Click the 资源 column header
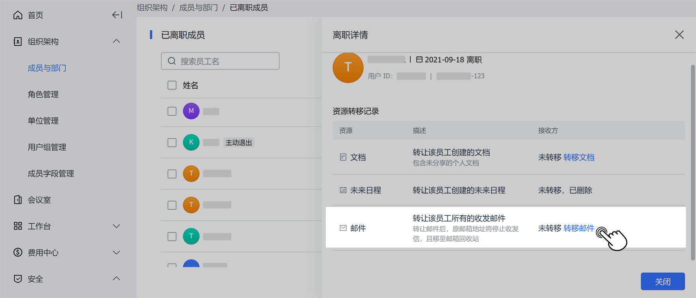 click(x=346, y=130)
